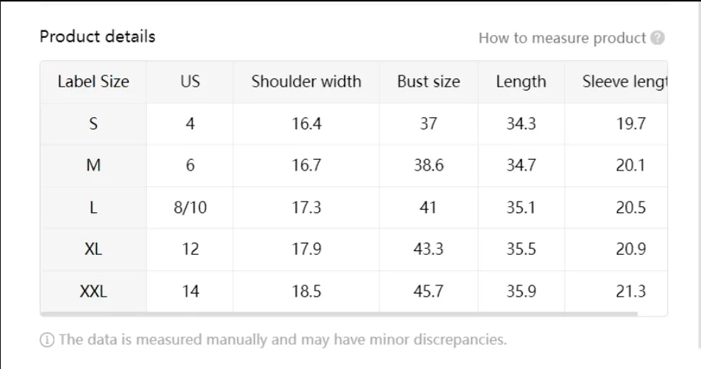Click the Product details heading
This screenshot has height=369, width=701.
click(x=98, y=37)
